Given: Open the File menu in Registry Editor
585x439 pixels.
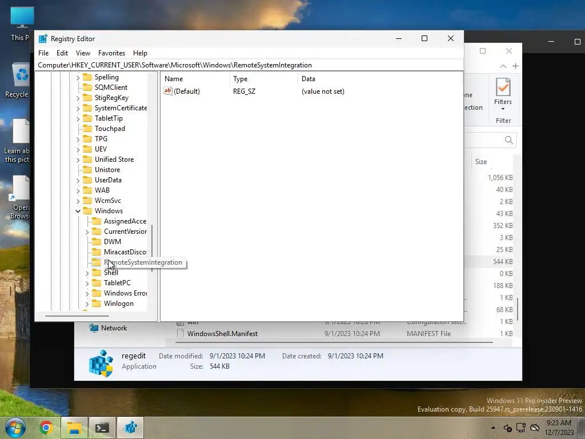Looking at the screenshot, I should (x=43, y=53).
